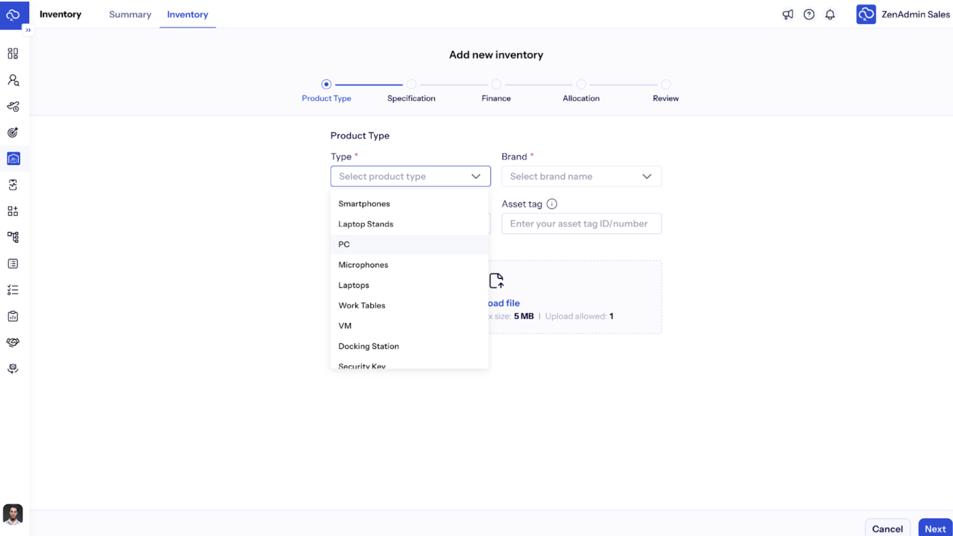Select the Product Type step radio circle

click(x=326, y=84)
